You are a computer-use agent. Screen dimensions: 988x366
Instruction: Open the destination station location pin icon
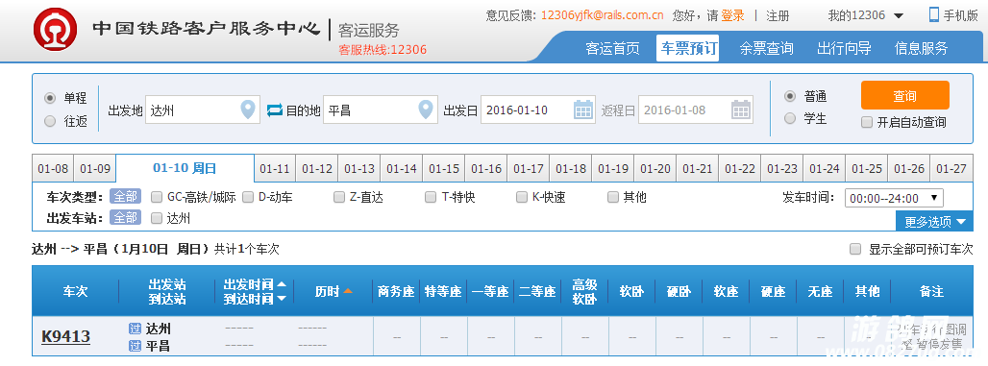coord(427,110)
